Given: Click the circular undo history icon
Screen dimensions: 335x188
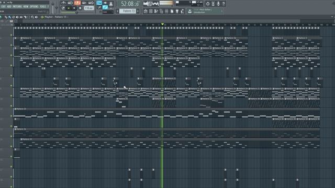Looking at the screenshot, I should pos(208,4).
